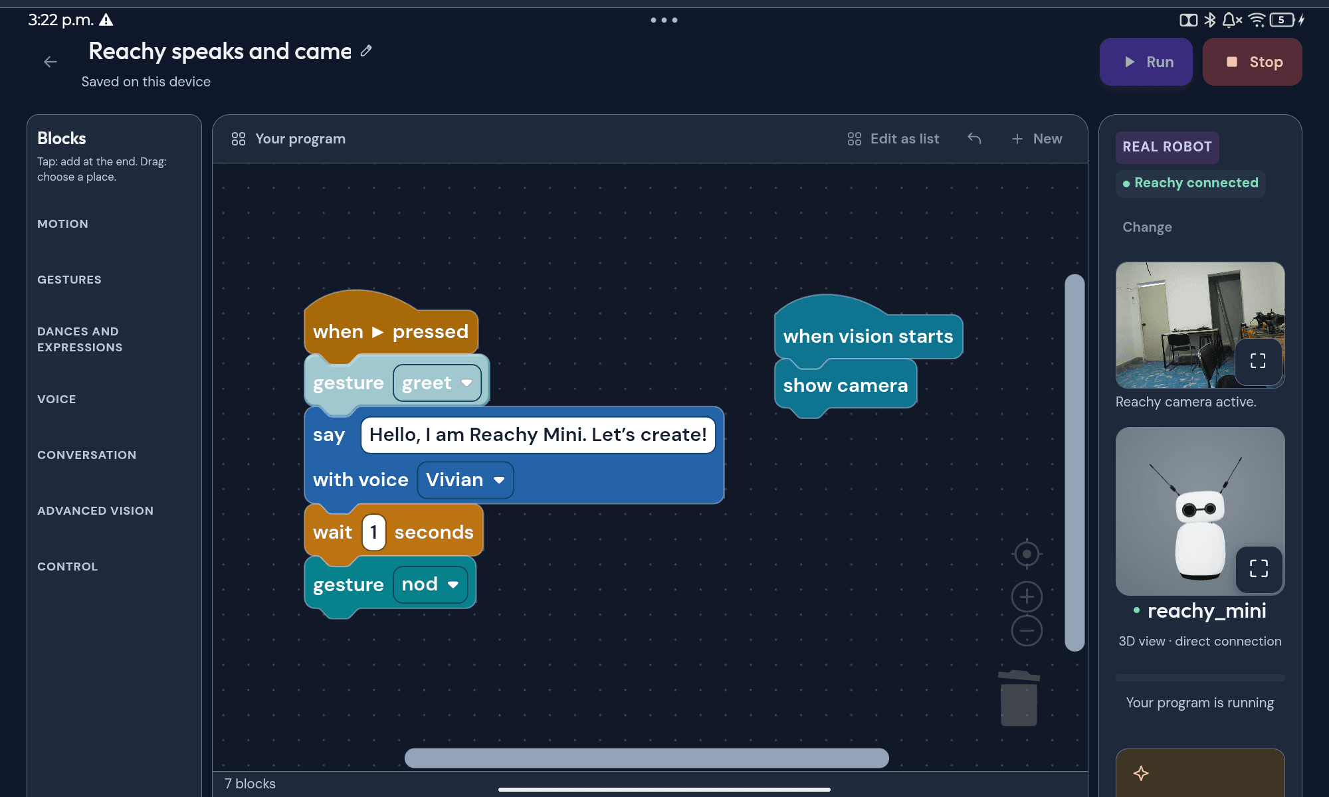Image resolution: width=1329 pixels, height=797 pixels.
Task: Tap the Wi-Fi icon in status bar
Action: 1257,20
